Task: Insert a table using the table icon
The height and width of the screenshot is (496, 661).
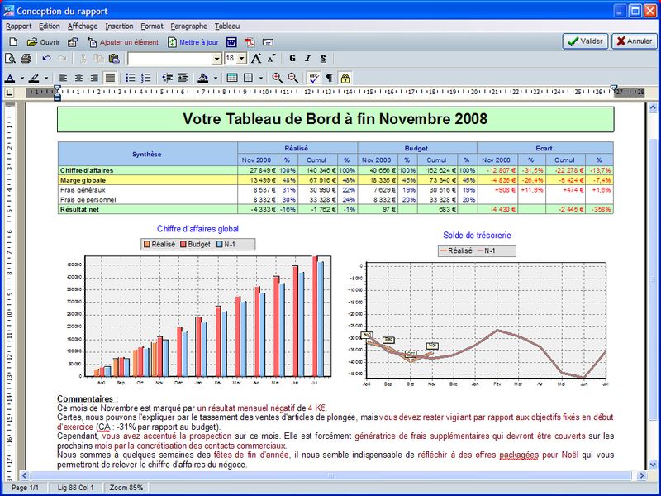Action: pyautogui.click(x=232, y=78)
